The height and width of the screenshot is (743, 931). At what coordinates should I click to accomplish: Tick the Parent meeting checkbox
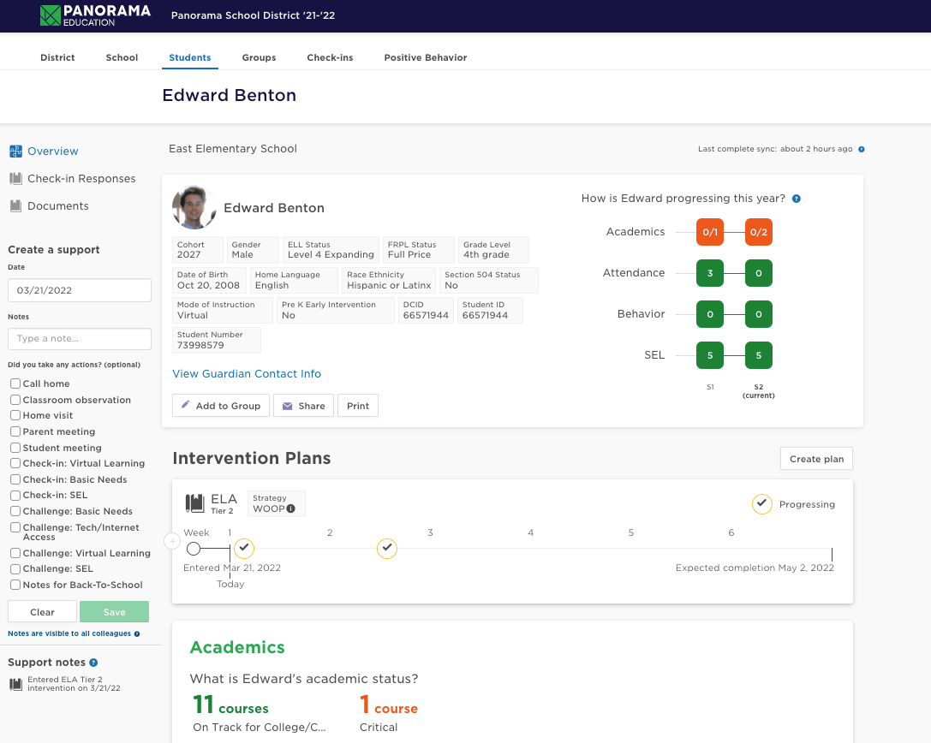click(15, 432)
